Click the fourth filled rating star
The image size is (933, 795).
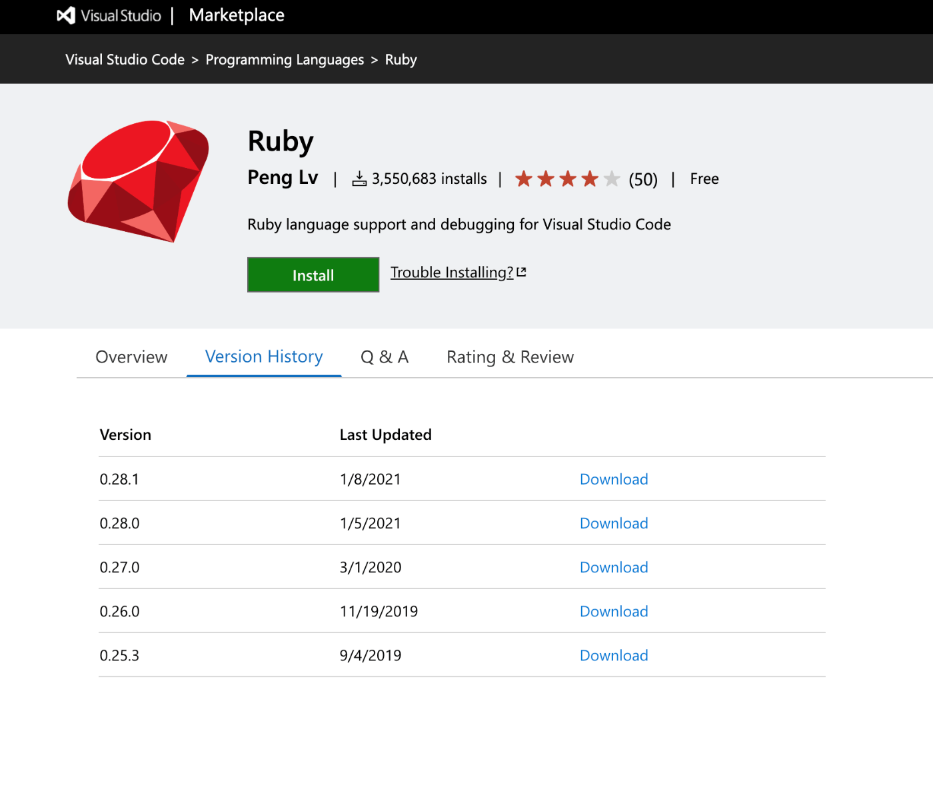click(590, 178)
